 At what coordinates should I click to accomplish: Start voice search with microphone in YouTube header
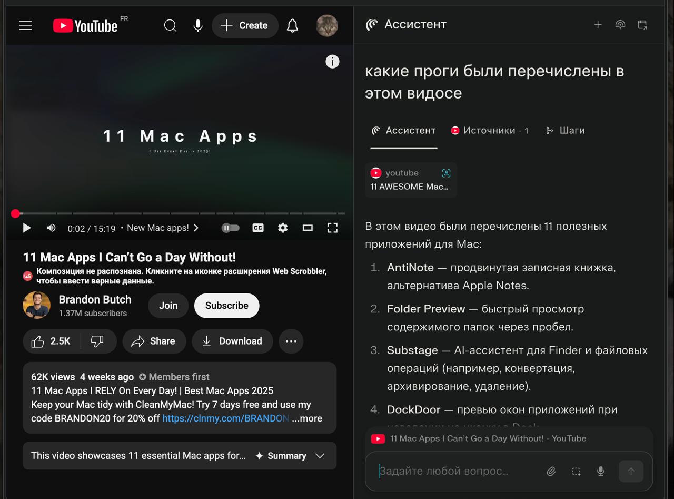click(x=198, y=25)
